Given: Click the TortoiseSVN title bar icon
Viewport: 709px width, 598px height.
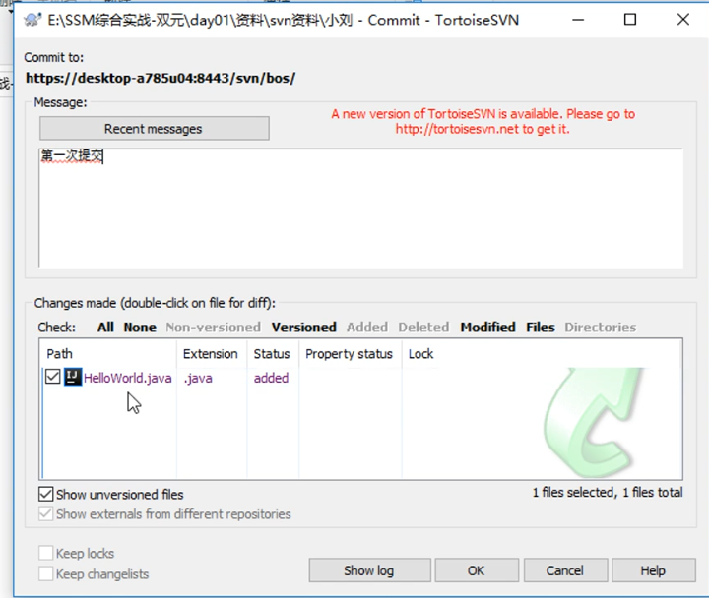Looking at the screenshot, I should tap(33, 20).
